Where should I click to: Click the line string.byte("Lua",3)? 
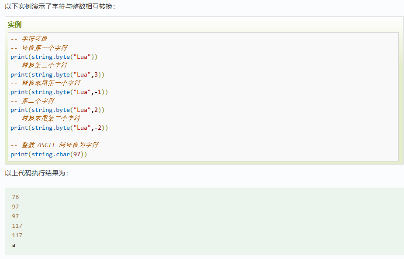tap(58, 74)
